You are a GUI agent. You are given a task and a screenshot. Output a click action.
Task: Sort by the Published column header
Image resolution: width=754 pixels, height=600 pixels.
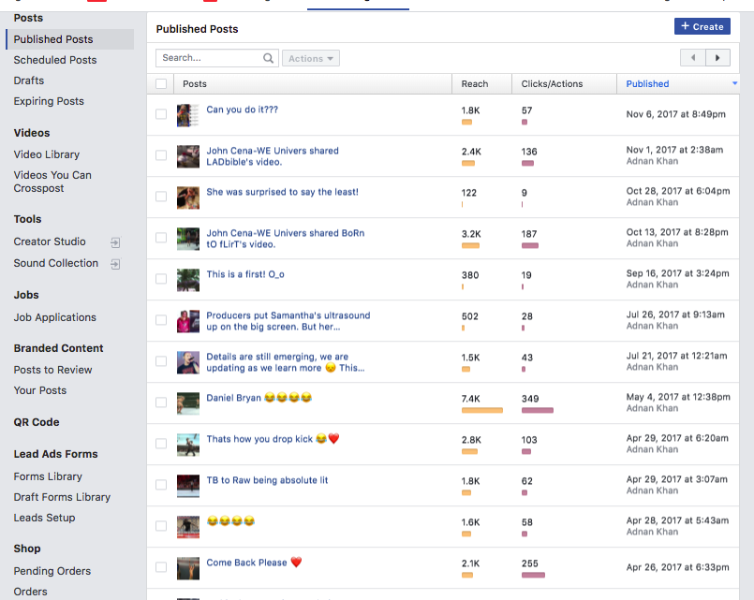tap(647, 83)
